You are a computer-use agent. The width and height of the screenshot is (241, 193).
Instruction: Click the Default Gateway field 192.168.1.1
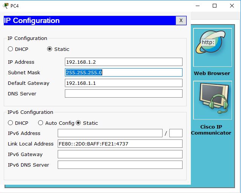point(124,83)
